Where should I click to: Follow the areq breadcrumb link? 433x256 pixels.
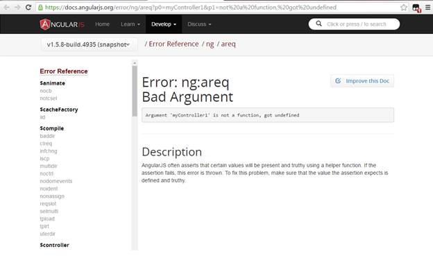pos(228,44)
